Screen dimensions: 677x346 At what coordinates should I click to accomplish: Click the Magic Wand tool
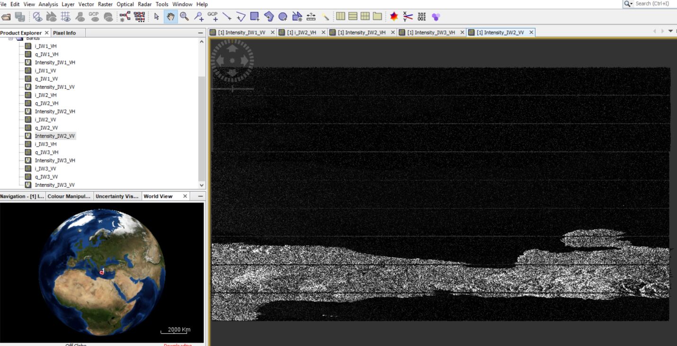[x=325, y=17]
